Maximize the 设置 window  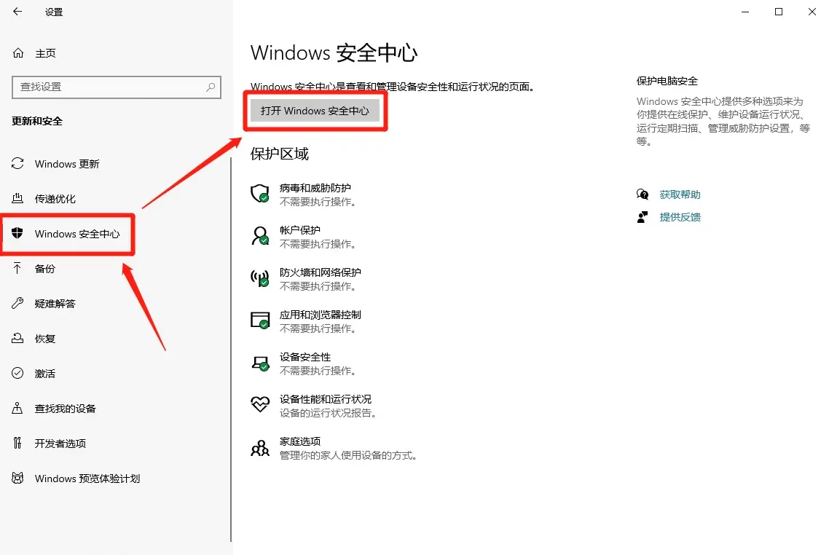[778, 12]
